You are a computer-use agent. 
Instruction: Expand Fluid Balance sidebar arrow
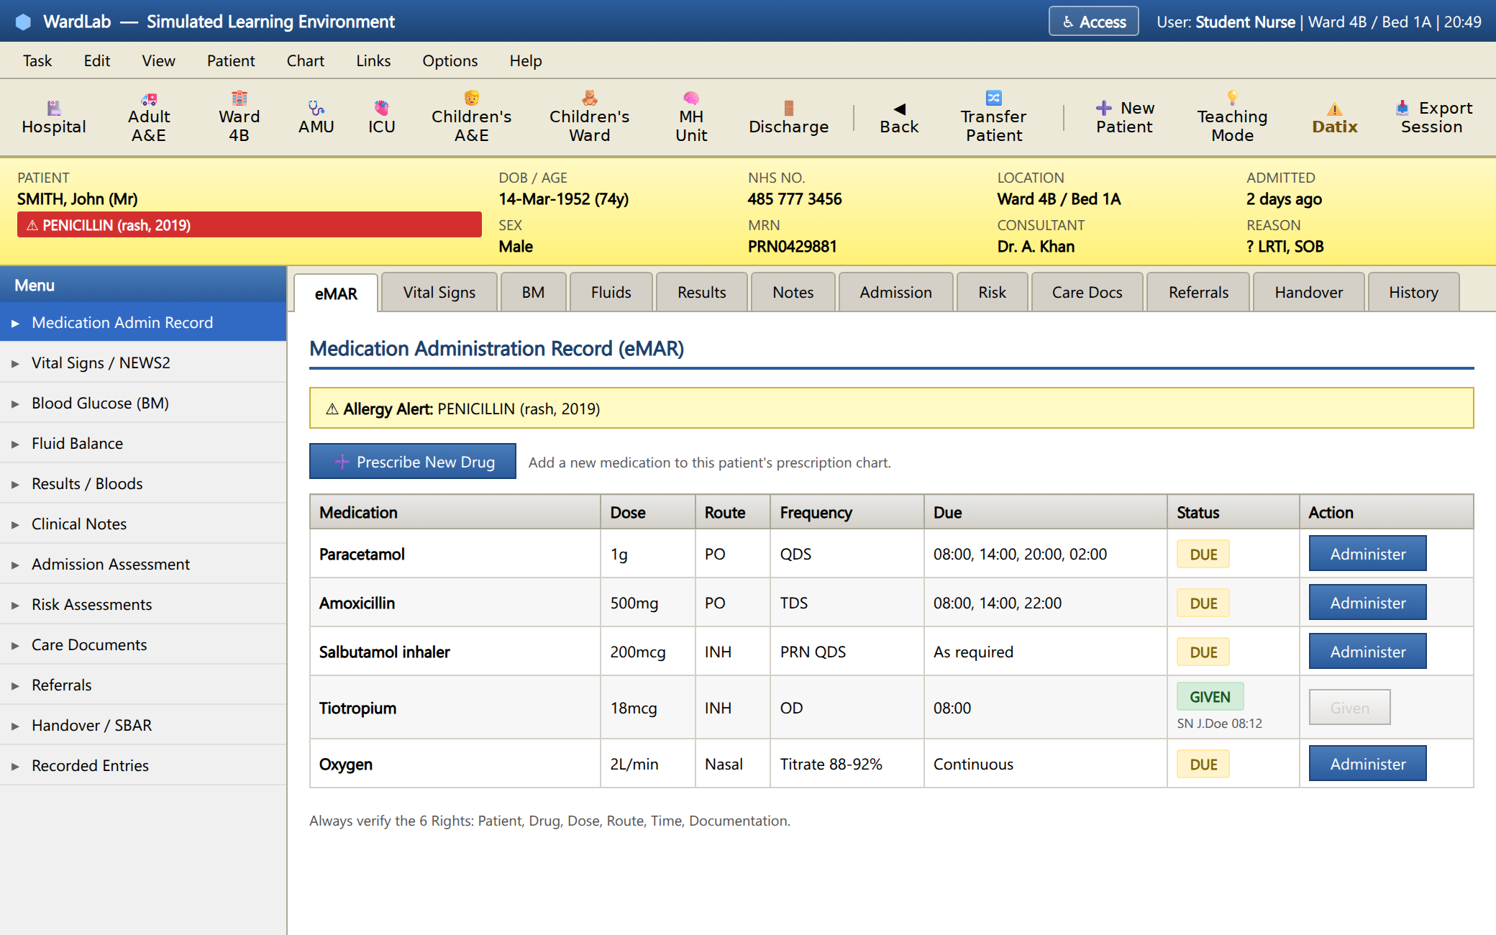[x=15, y=444]
